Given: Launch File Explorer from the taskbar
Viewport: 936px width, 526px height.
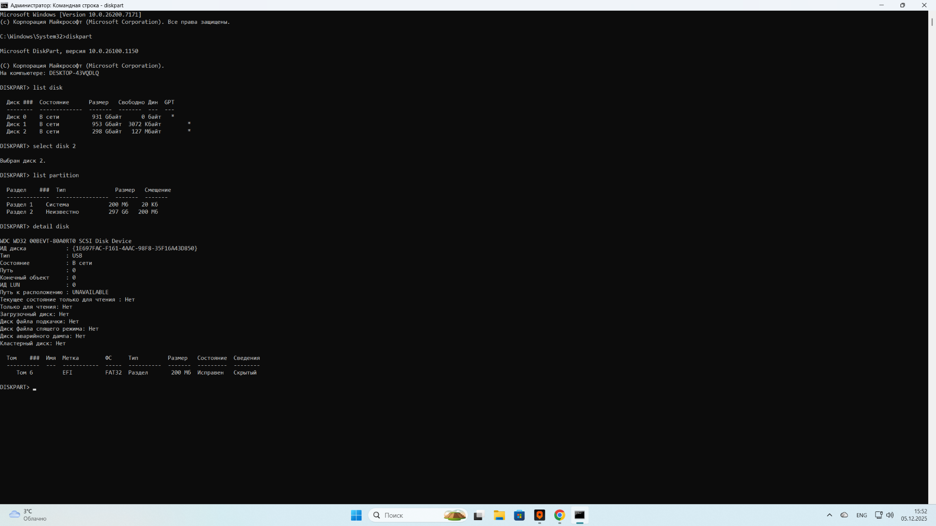Looking at the screenshot, I should (x=499, y=515).
